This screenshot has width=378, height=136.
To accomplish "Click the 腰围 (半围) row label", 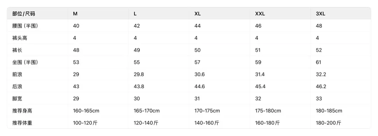I will click(25, 26).
